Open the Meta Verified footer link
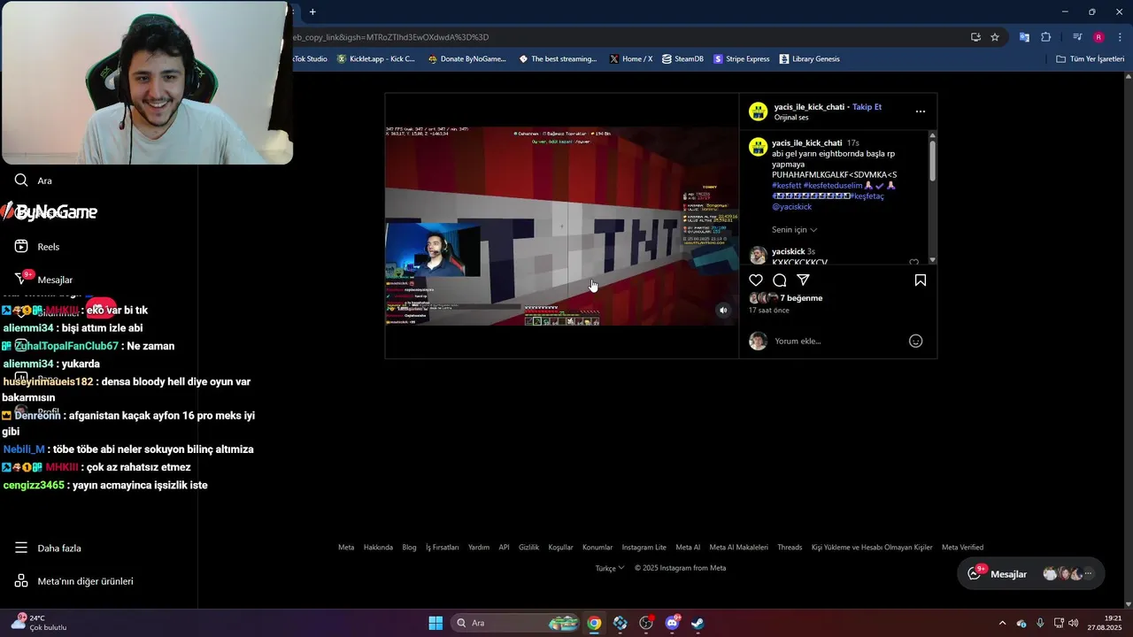Screen dimensions: 1133x637 [x=962, y=548]
